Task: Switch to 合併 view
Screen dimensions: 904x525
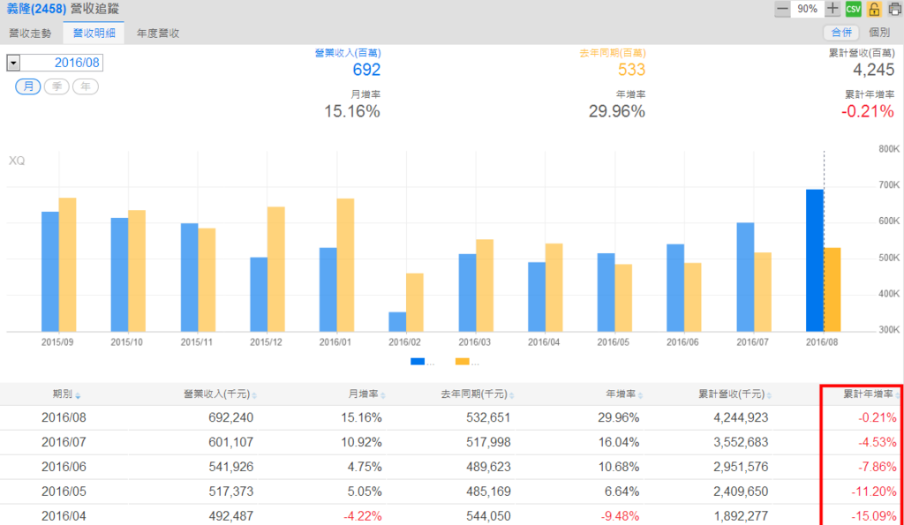Action: pos(841,33)
